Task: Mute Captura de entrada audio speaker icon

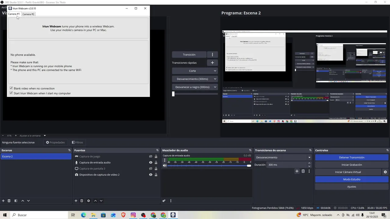Action: tap(165, 165)
